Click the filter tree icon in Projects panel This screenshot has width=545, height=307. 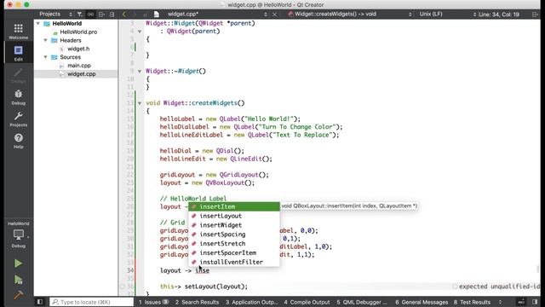coord(79,14)
